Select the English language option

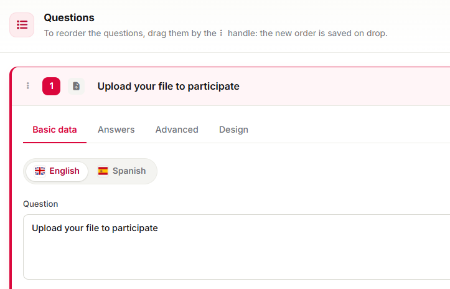[57, 171]
